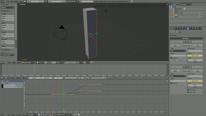The image size is (206, 116).
Task: Adjust Factor slider in first modifier
Action: 195,55
